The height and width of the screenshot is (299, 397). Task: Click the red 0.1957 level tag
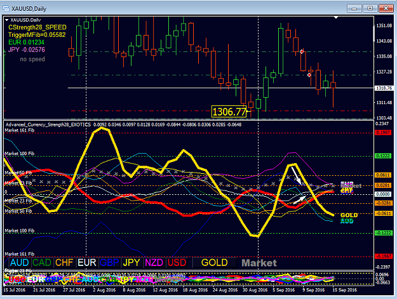pyautogui.click(x=383, y=133)
